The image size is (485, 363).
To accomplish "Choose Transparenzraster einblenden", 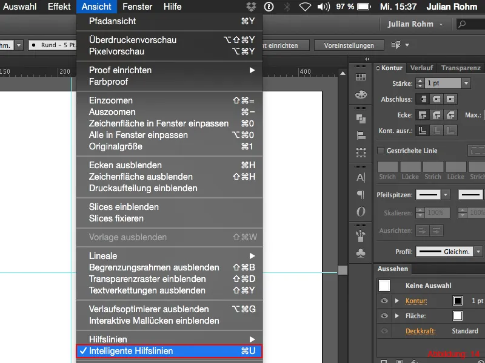I will tap(169, 279).
